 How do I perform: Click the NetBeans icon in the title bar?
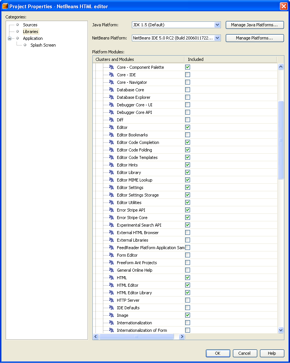[x=5, y=6]
